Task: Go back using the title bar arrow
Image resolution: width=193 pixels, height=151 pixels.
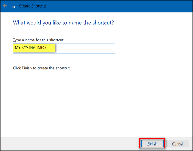Action: click(x=5, y=6)
